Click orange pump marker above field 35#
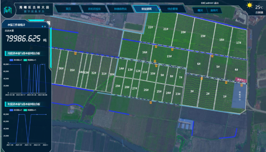The image size is (266, 152). click(76, 54)
